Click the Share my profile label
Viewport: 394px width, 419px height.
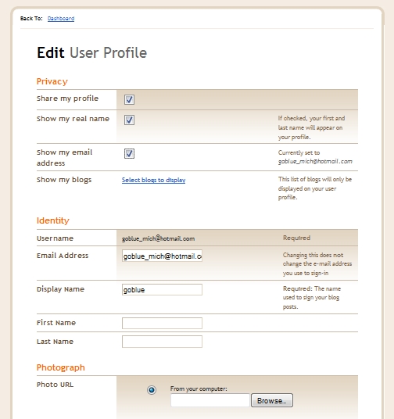68,98
